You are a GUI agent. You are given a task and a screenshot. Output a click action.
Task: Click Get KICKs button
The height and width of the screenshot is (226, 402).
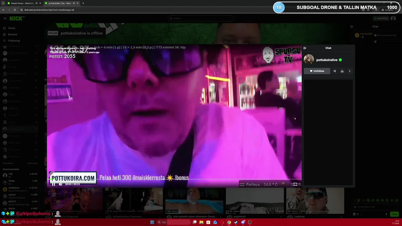click(x=381, y=19)
